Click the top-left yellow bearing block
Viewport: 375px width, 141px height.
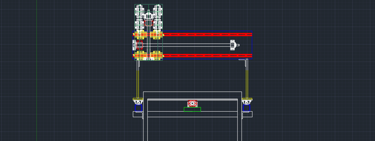point(140,35)
